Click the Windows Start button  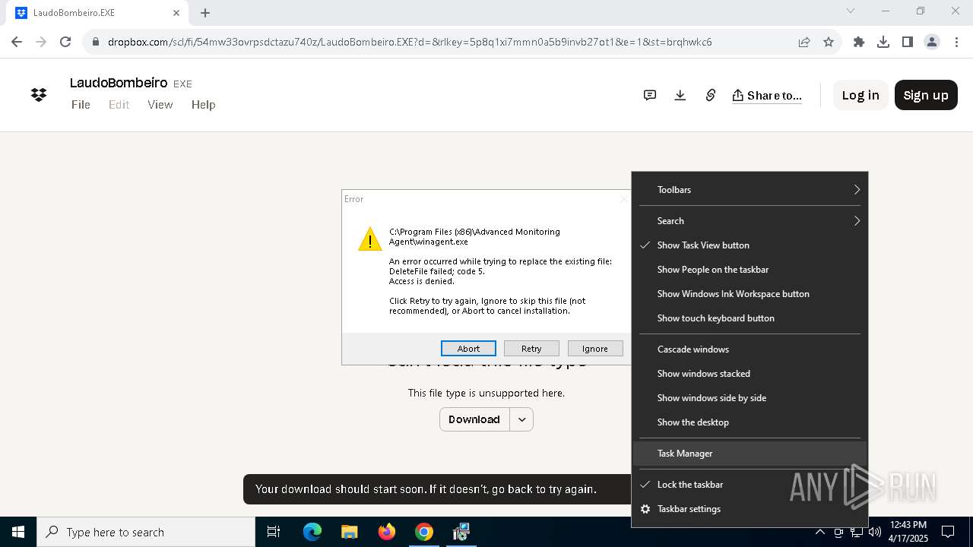click(x=18, y=532)
